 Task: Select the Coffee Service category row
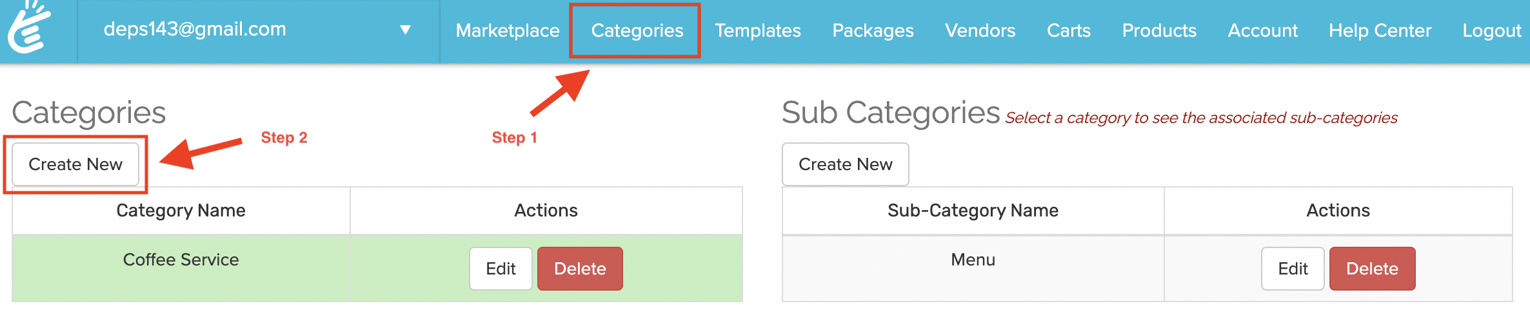click(x=377, y=269)
